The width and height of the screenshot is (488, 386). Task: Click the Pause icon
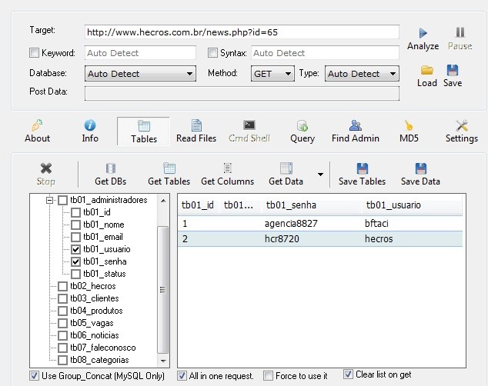460,32
